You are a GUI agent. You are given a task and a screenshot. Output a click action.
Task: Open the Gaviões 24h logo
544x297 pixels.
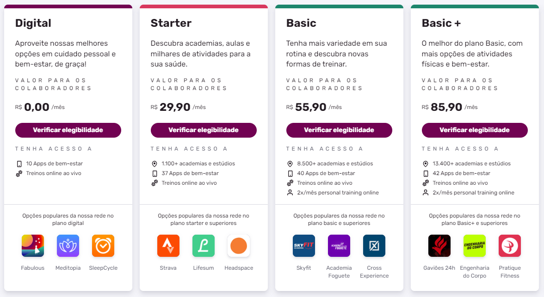439,246
